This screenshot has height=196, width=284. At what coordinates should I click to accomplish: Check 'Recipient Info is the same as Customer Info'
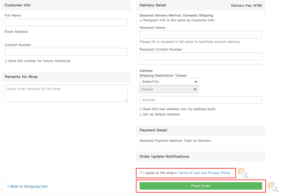(x=141, y=20)
